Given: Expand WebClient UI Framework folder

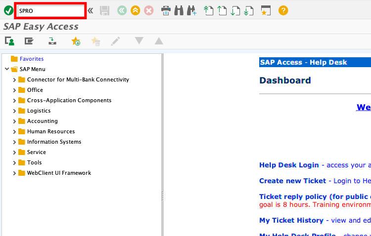Looking at the screenshot, I should coord(14,173).
